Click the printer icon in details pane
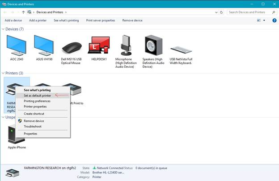This screenshot has width=279, height=181. click(12, 173)
